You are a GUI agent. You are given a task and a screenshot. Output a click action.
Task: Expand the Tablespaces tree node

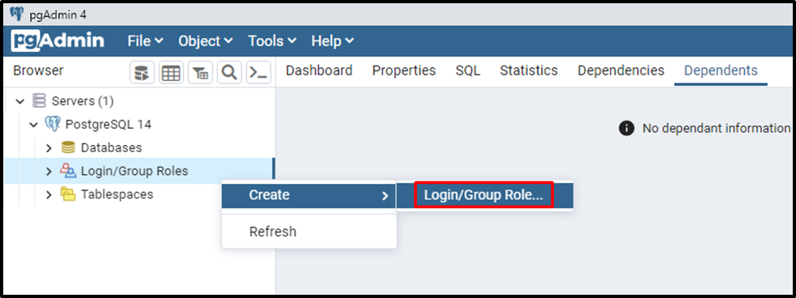(49, 194)
